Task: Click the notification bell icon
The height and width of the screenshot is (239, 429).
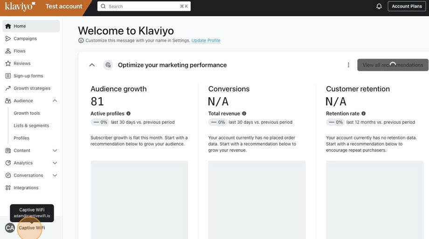Action: click(x=379, y=7)
